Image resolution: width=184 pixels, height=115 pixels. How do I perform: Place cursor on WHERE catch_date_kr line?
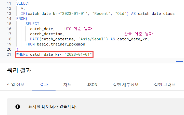pos(54,54)
